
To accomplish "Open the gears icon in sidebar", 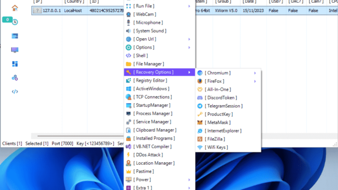I will point(15,77).
